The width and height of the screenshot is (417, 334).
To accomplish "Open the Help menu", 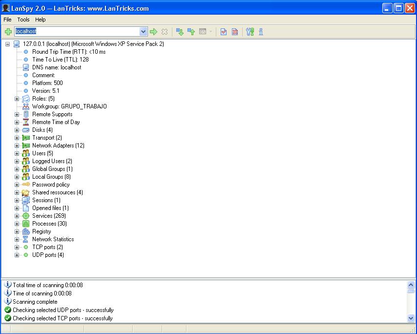I will [x=41, y=20].
